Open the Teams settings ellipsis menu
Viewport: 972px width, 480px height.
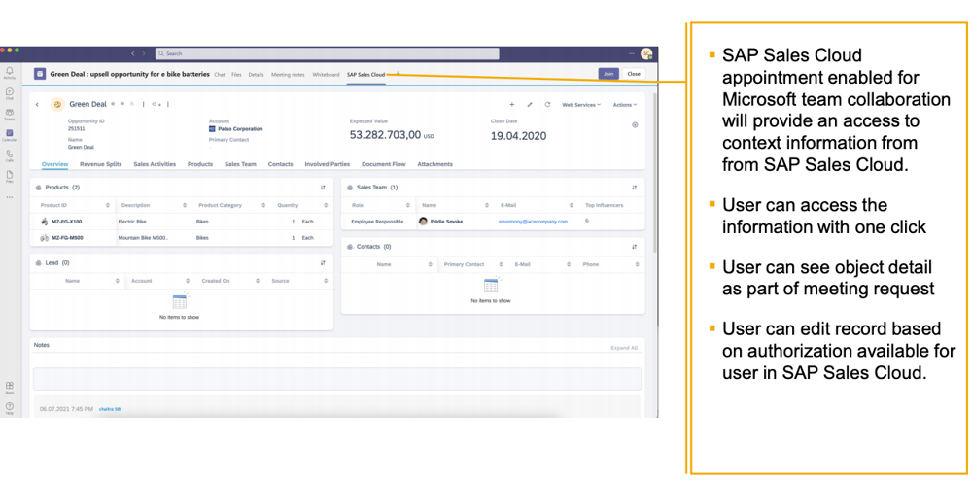tap(632, 53)
